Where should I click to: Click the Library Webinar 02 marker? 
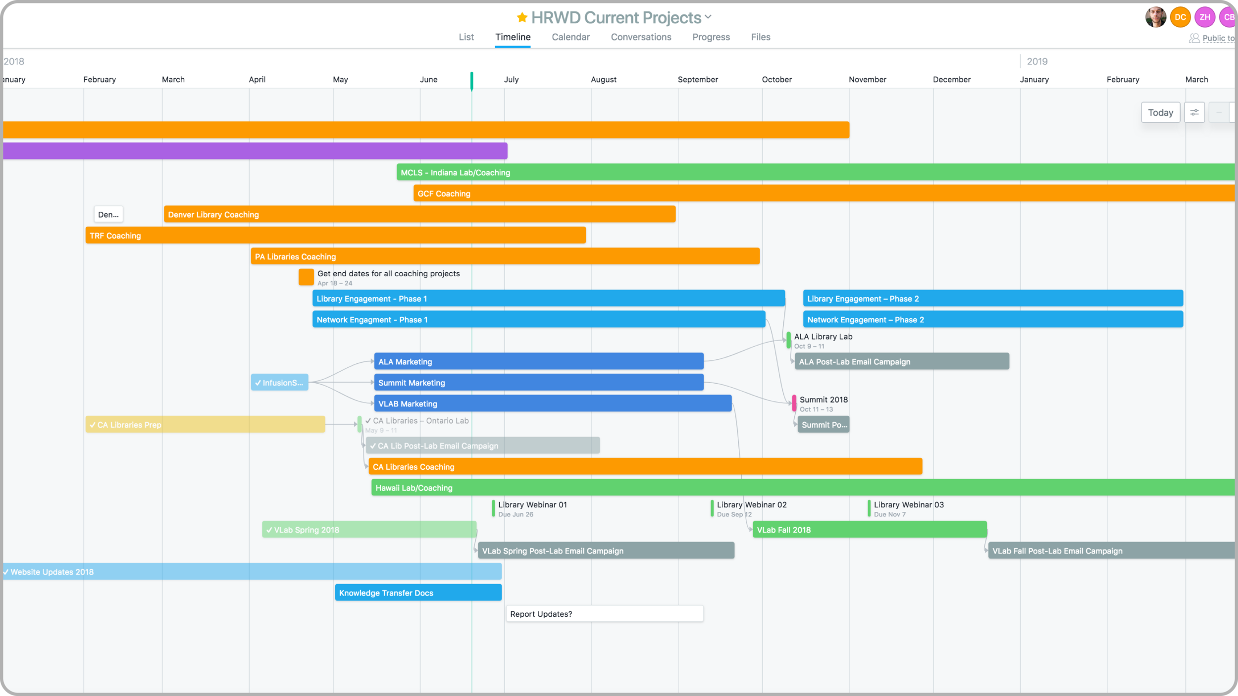[712, 509]
